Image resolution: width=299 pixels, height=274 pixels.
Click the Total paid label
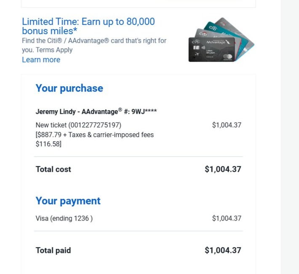tap(53, 250)
